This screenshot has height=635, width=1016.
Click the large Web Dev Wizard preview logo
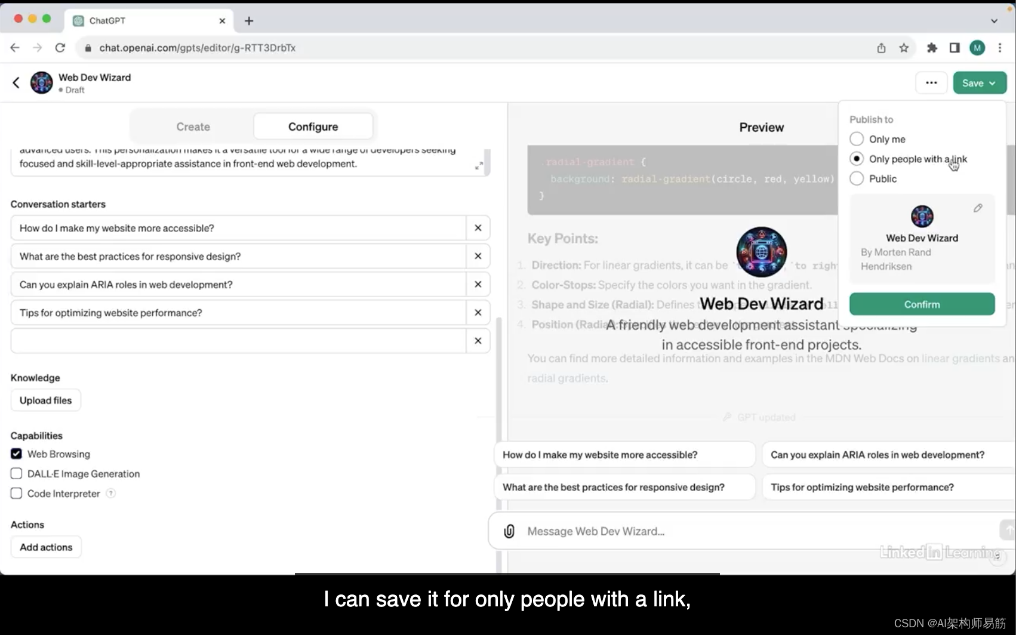point(761,252)
